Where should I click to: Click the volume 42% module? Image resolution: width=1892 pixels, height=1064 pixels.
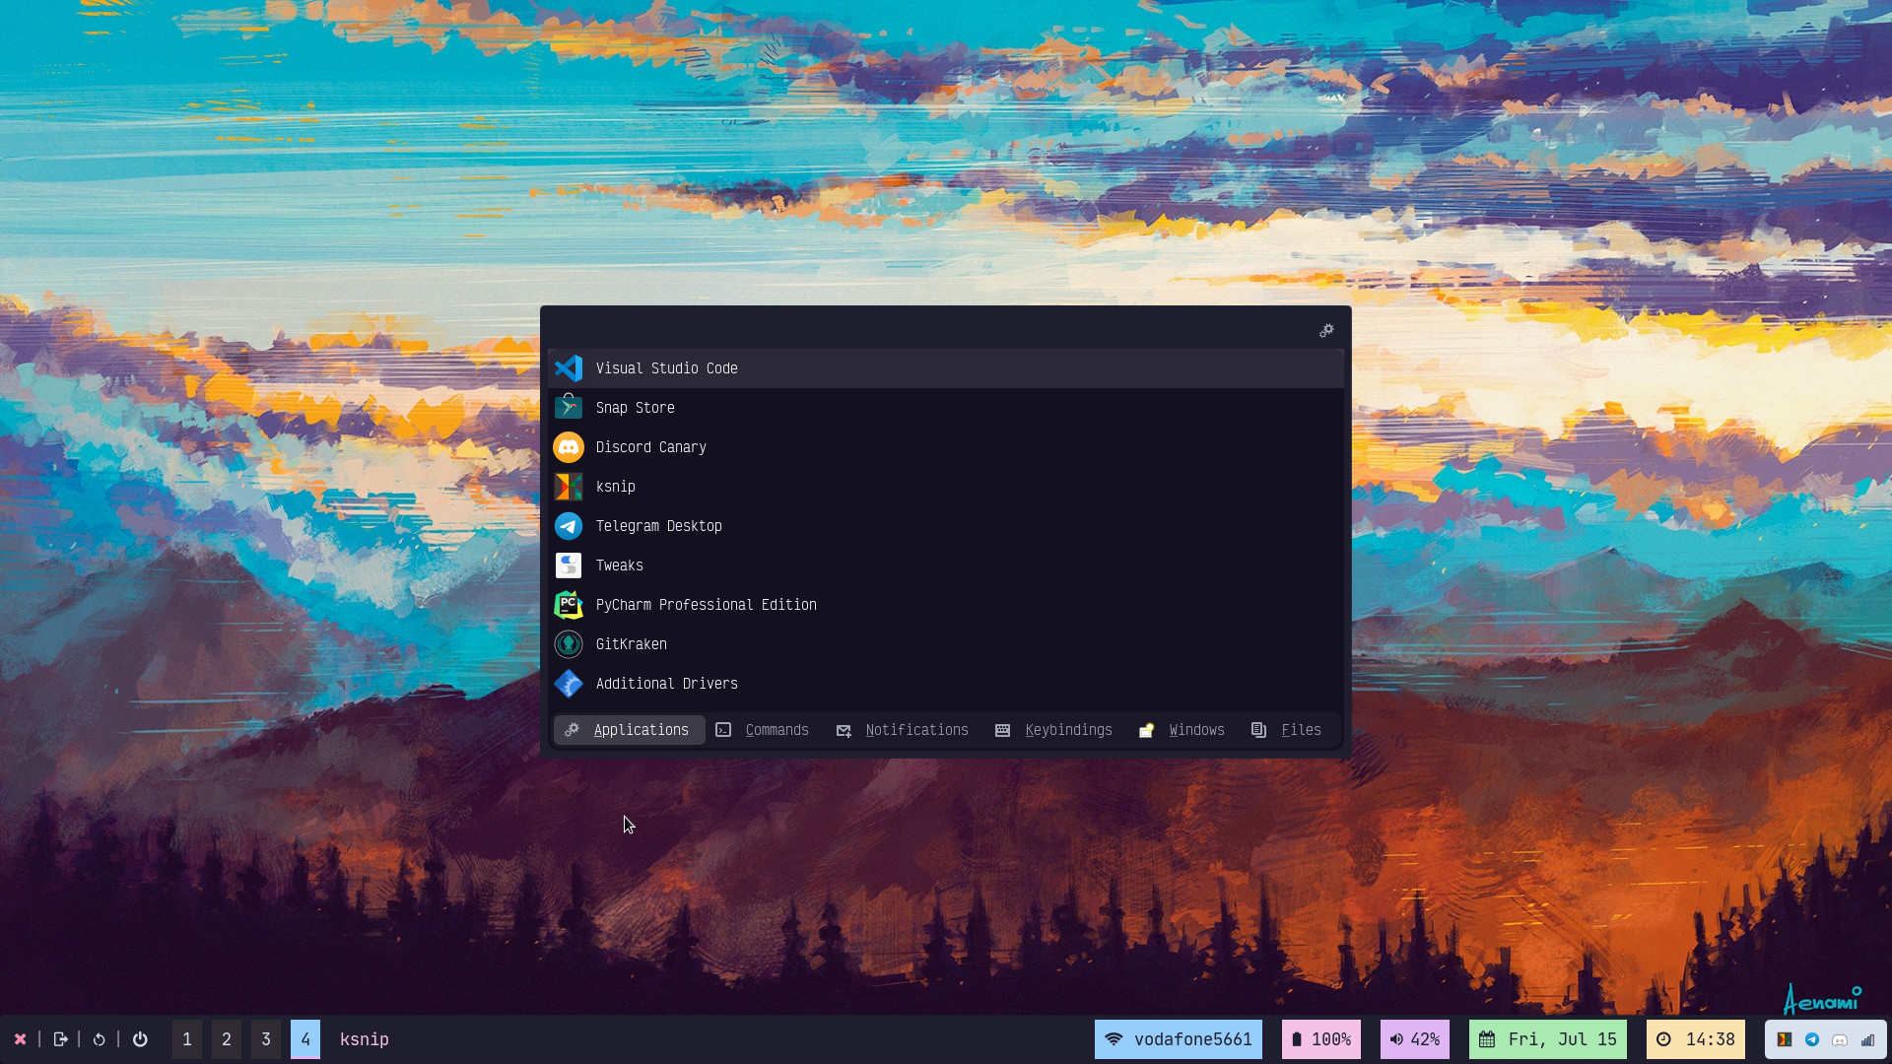(x=1415, y=1039)
